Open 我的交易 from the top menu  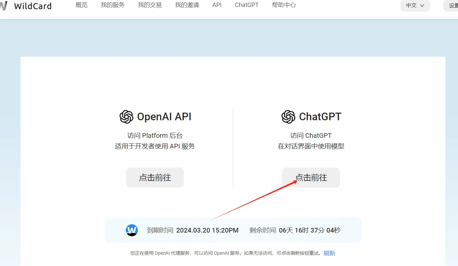[150, 5]
